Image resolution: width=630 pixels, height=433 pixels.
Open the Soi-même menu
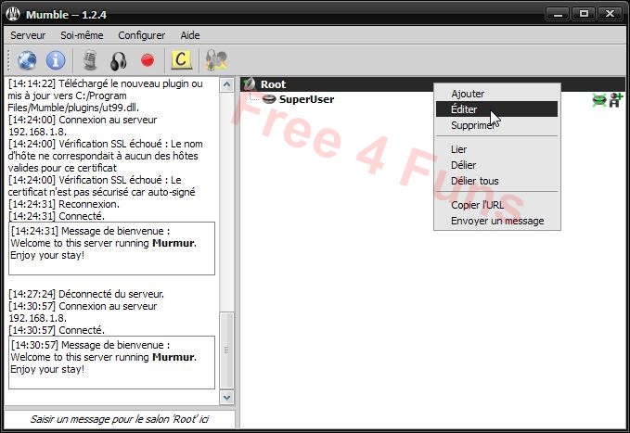82,35
